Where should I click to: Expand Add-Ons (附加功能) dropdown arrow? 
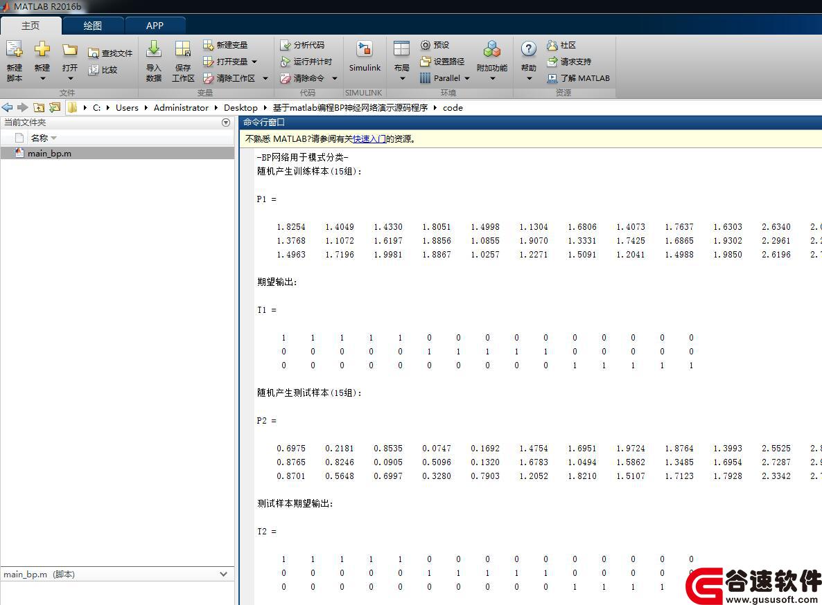(492, 79)
